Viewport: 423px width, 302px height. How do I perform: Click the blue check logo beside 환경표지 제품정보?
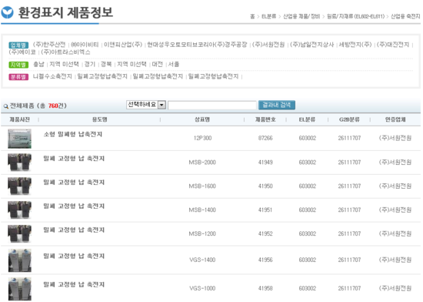7,12
